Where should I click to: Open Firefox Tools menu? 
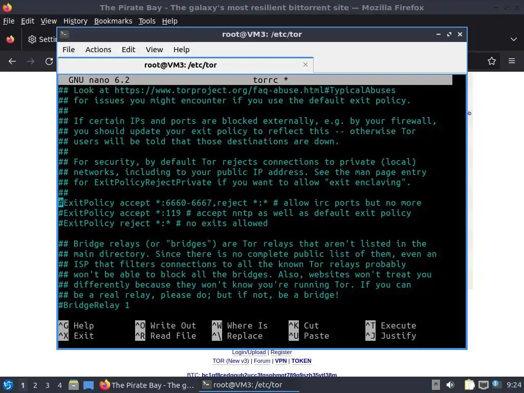(x=147, y=21)
